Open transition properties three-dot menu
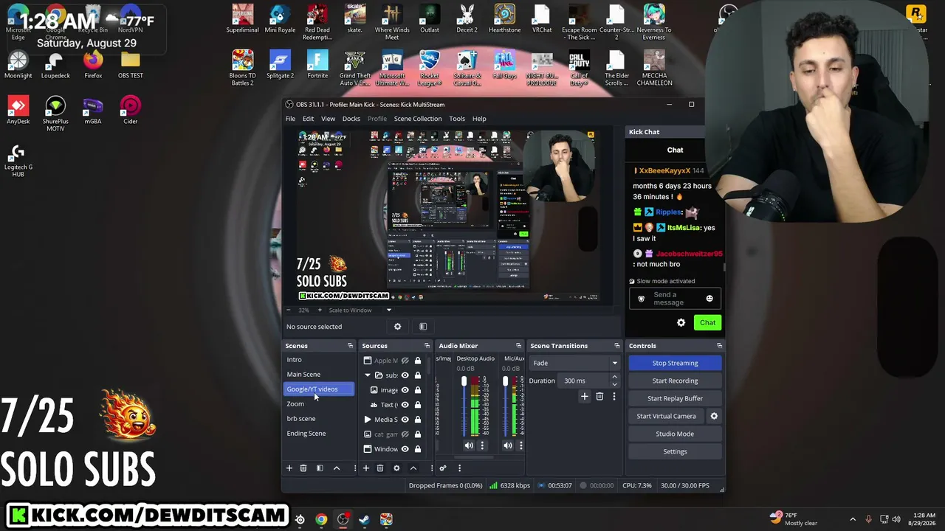945x531 pixels. (x=614, y=397)
